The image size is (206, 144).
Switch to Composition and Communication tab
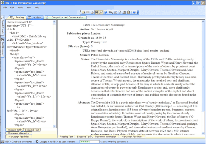[x=65, y=17]
